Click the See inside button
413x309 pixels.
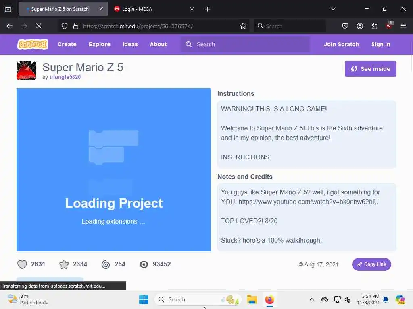coord(370,69)
